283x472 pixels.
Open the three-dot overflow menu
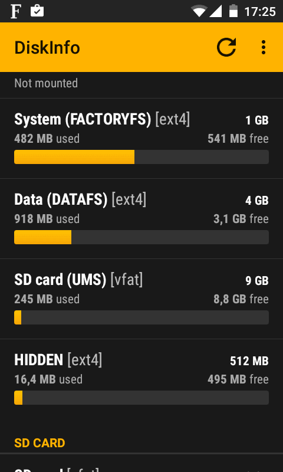point(264,47)
